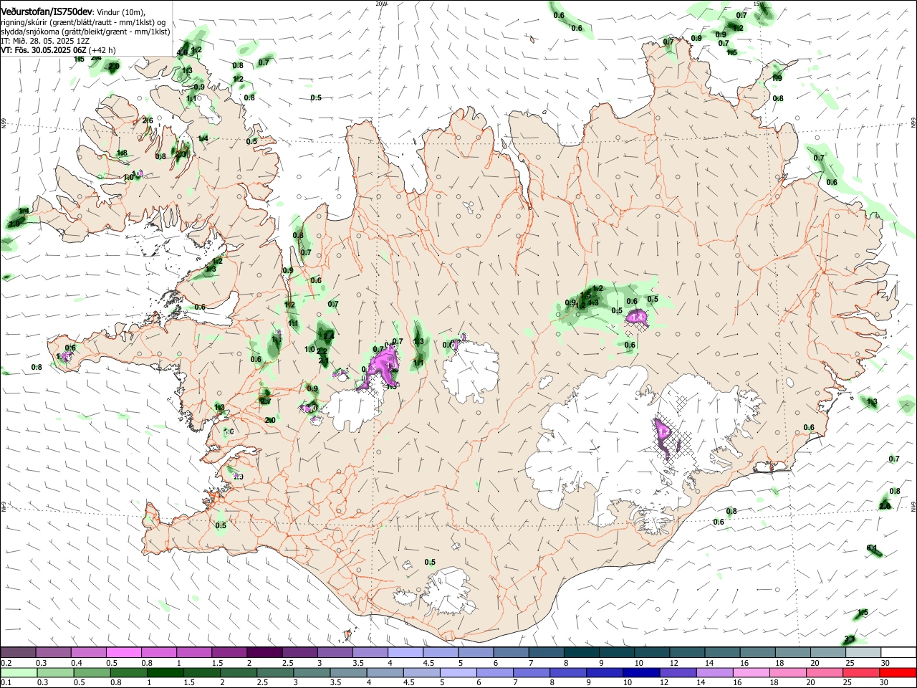Select the snow legend swatch labeled 1.5
The height and width of the screenshot is (688, 917).
229,652
